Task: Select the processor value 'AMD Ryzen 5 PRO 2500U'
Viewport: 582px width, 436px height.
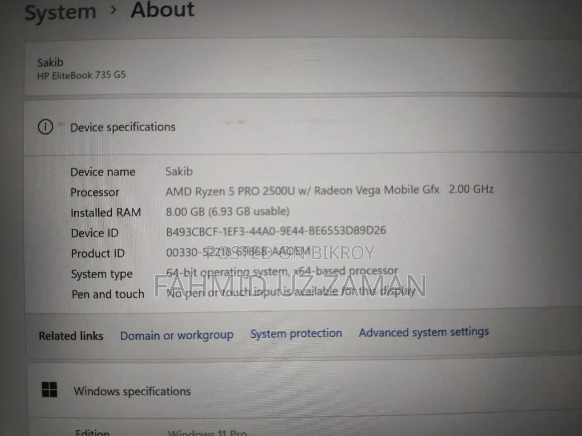Action: click(230, 191)
